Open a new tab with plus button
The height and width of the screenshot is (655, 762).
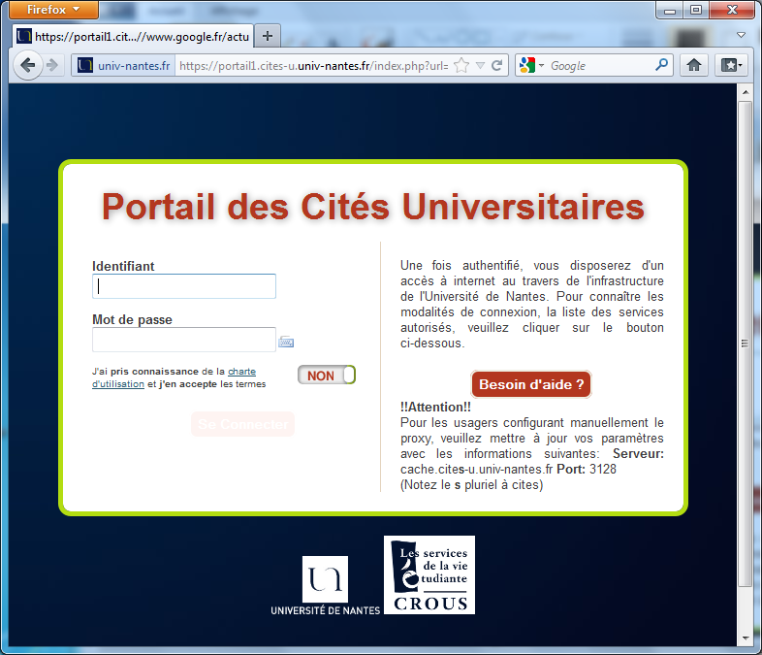[268, 36]
